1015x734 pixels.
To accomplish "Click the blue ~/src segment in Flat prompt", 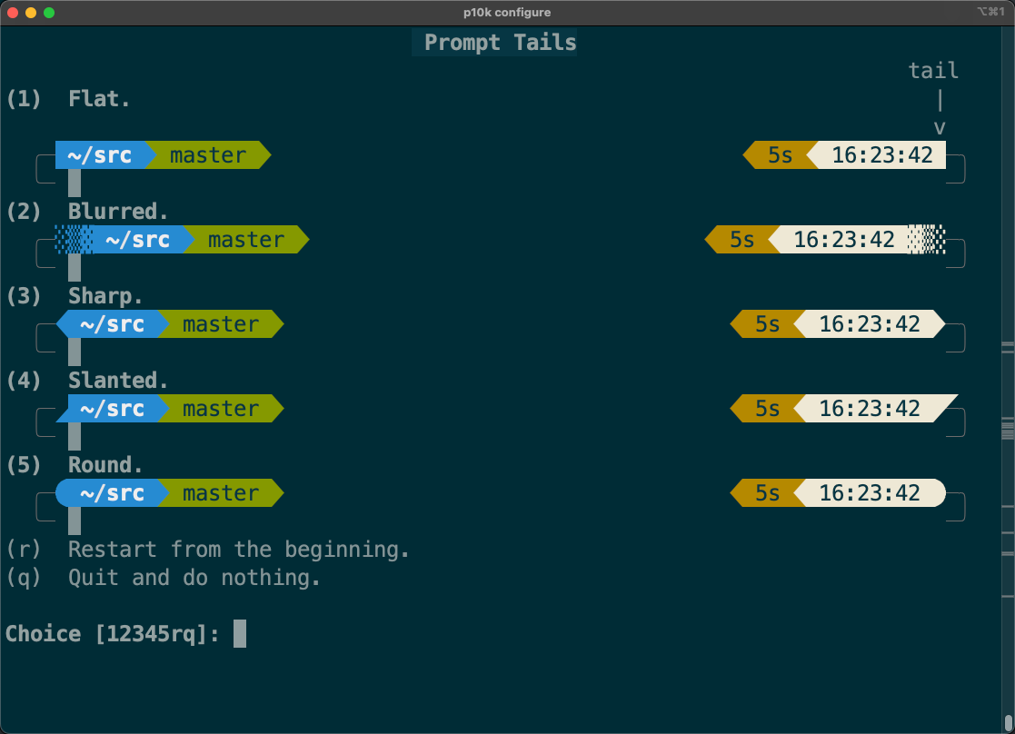I will coord(100,155).
